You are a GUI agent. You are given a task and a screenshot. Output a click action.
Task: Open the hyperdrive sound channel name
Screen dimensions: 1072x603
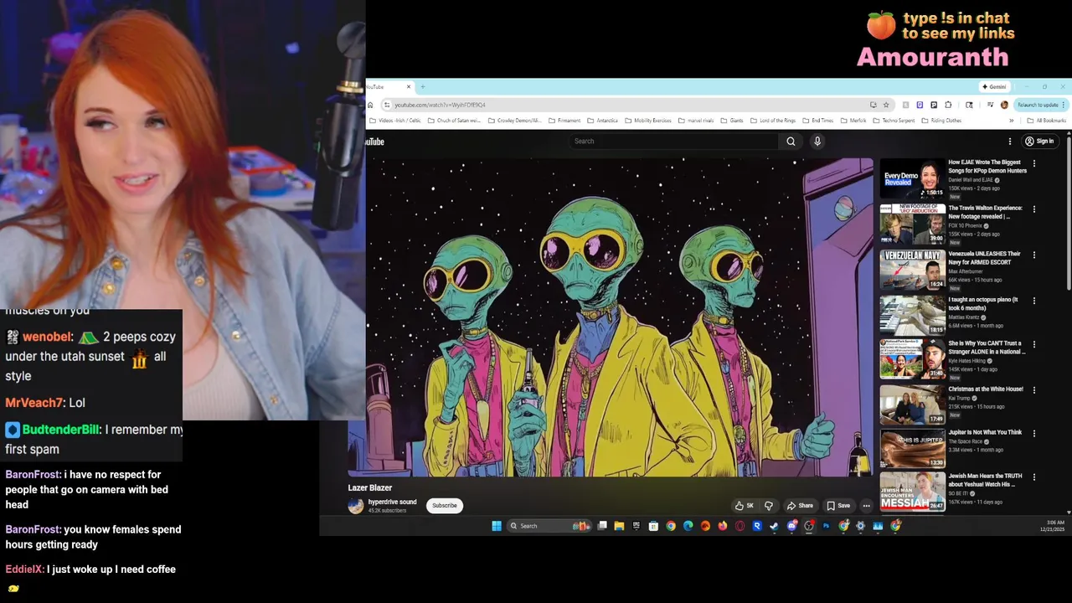tap(392, 502)
